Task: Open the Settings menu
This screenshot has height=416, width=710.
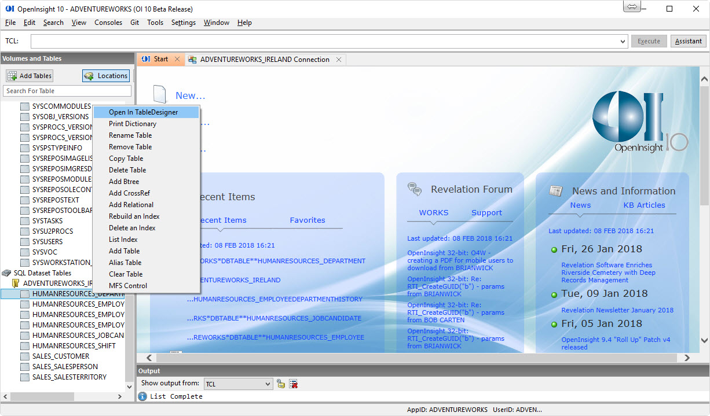Action: point(184,23)
